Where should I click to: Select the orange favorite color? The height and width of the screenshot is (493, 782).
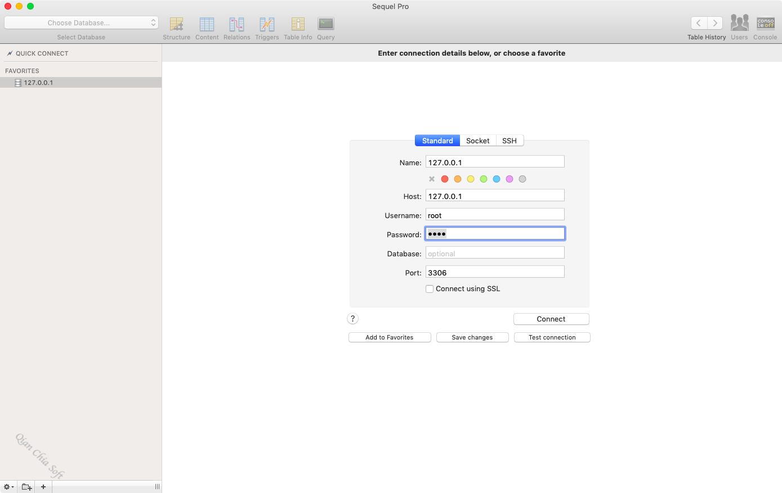pyautogui.click(x=458, y=179)
